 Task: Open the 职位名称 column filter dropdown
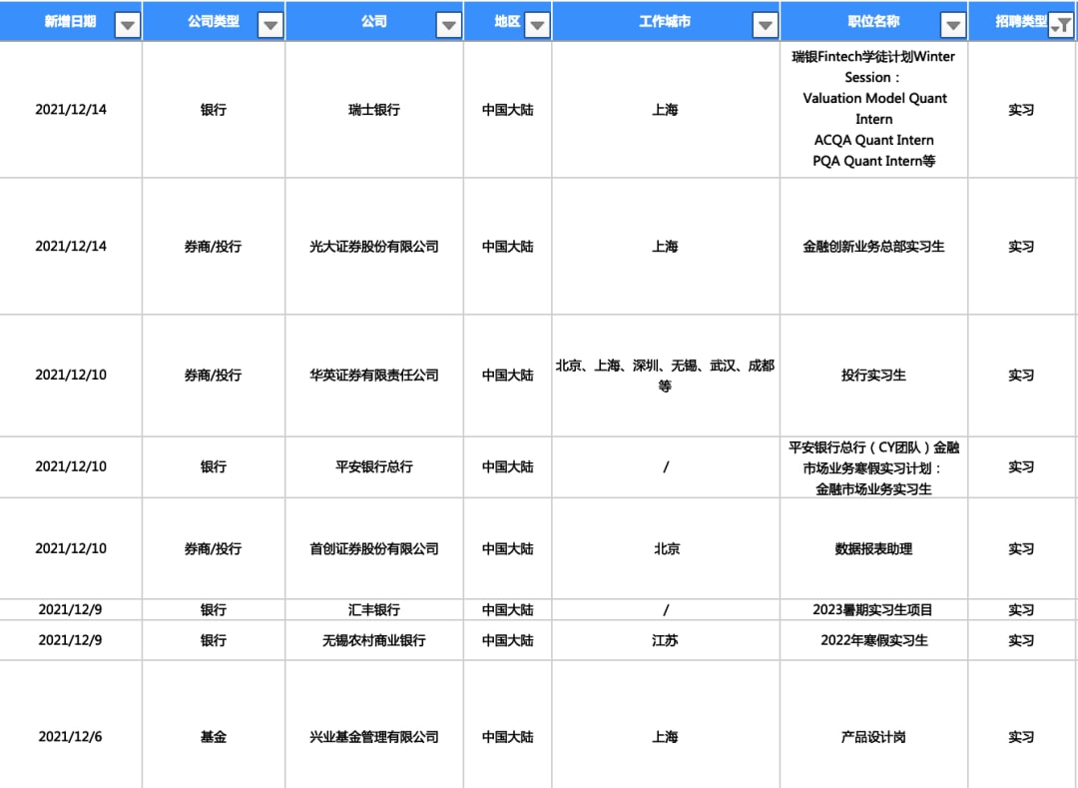click(x=953, y=25)
